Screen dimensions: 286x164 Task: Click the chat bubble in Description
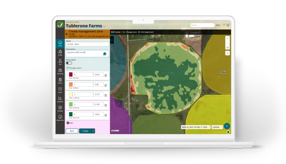click(105, 54)
